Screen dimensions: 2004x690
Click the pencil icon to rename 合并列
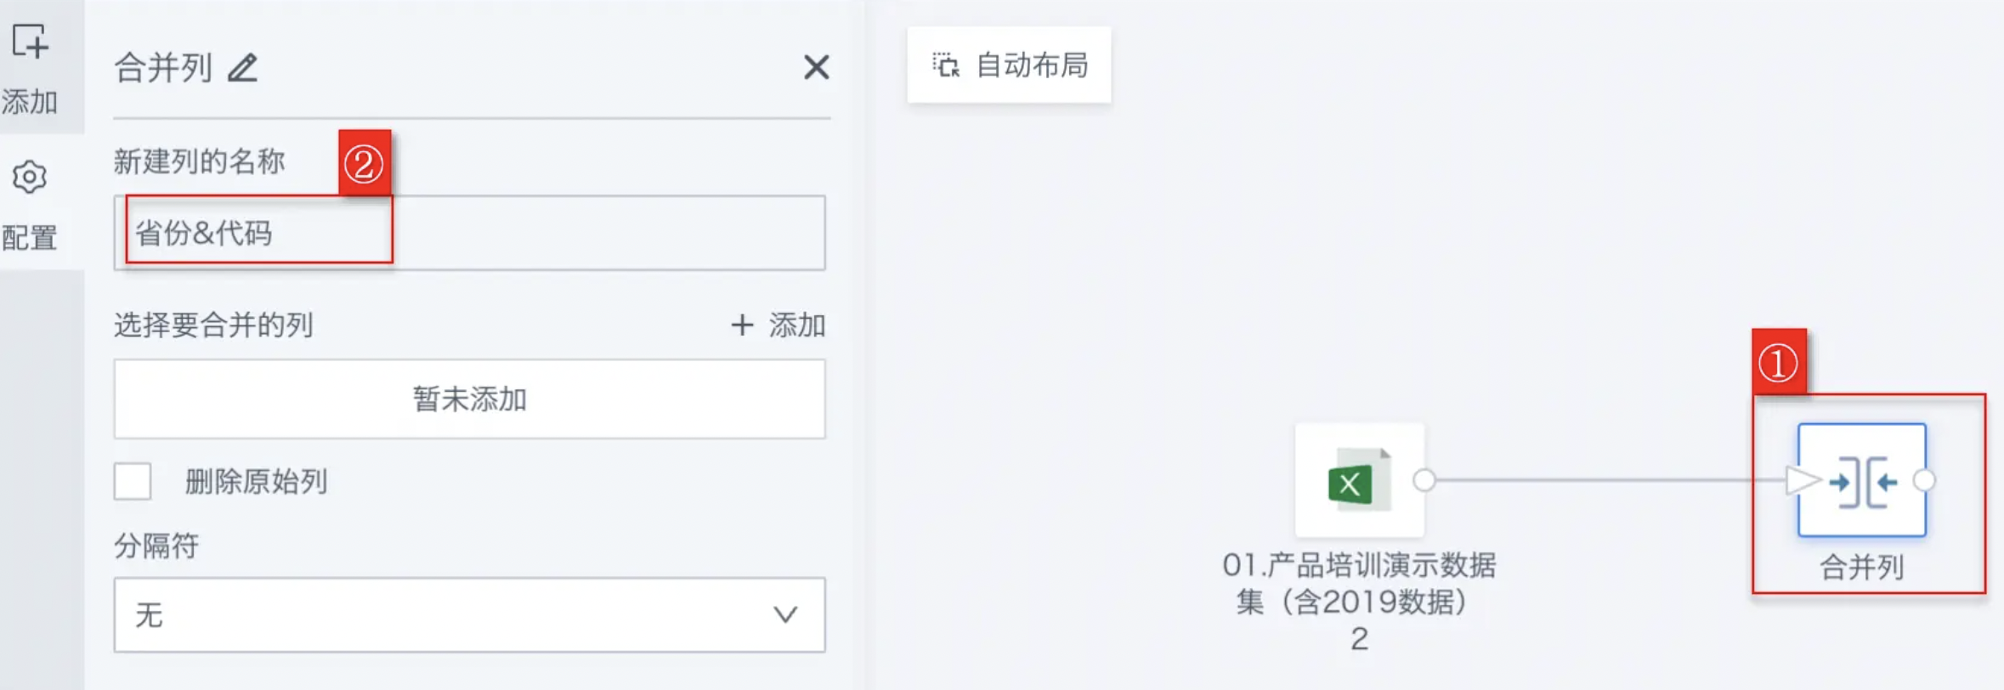coord(242,68)
